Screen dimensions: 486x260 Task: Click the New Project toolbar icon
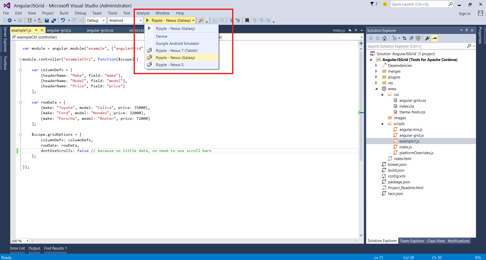(x=30, y=20)
